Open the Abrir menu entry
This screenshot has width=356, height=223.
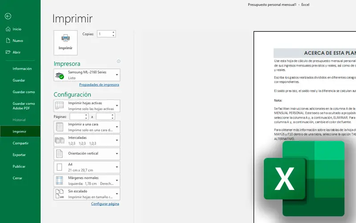pyautogui.click(x=16, y=52)
